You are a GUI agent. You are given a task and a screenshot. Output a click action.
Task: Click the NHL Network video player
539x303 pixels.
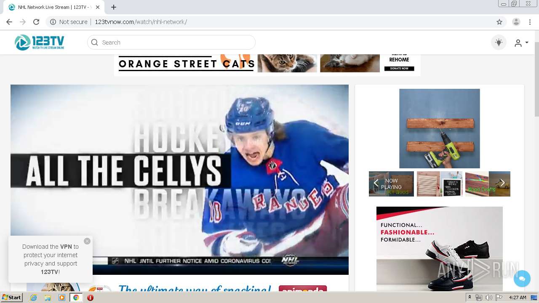point(179,180)
